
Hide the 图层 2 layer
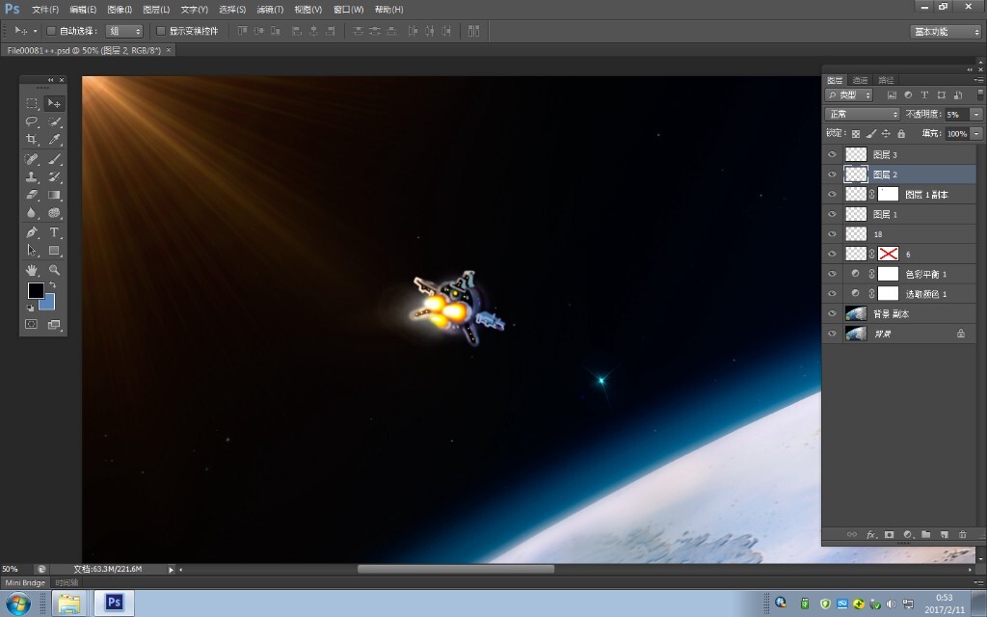tap(832, 174)
